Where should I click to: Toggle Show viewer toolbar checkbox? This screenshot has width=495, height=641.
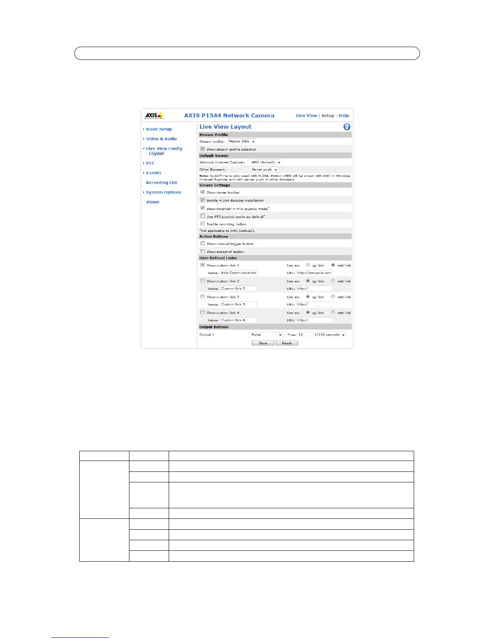[203, 192]
